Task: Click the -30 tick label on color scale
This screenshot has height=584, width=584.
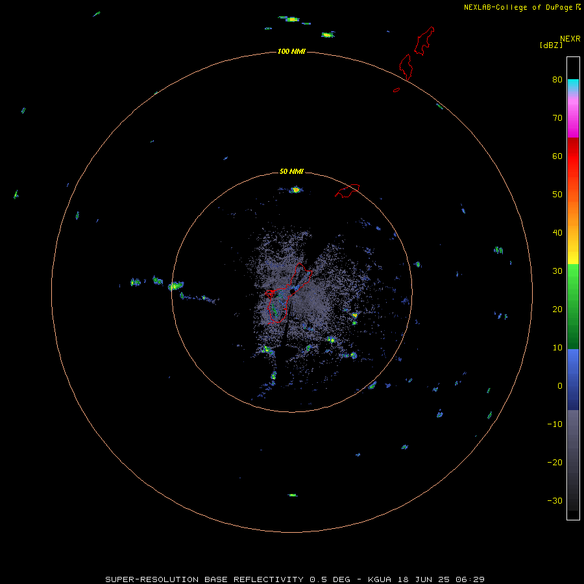Action: (x=555, y=500)
